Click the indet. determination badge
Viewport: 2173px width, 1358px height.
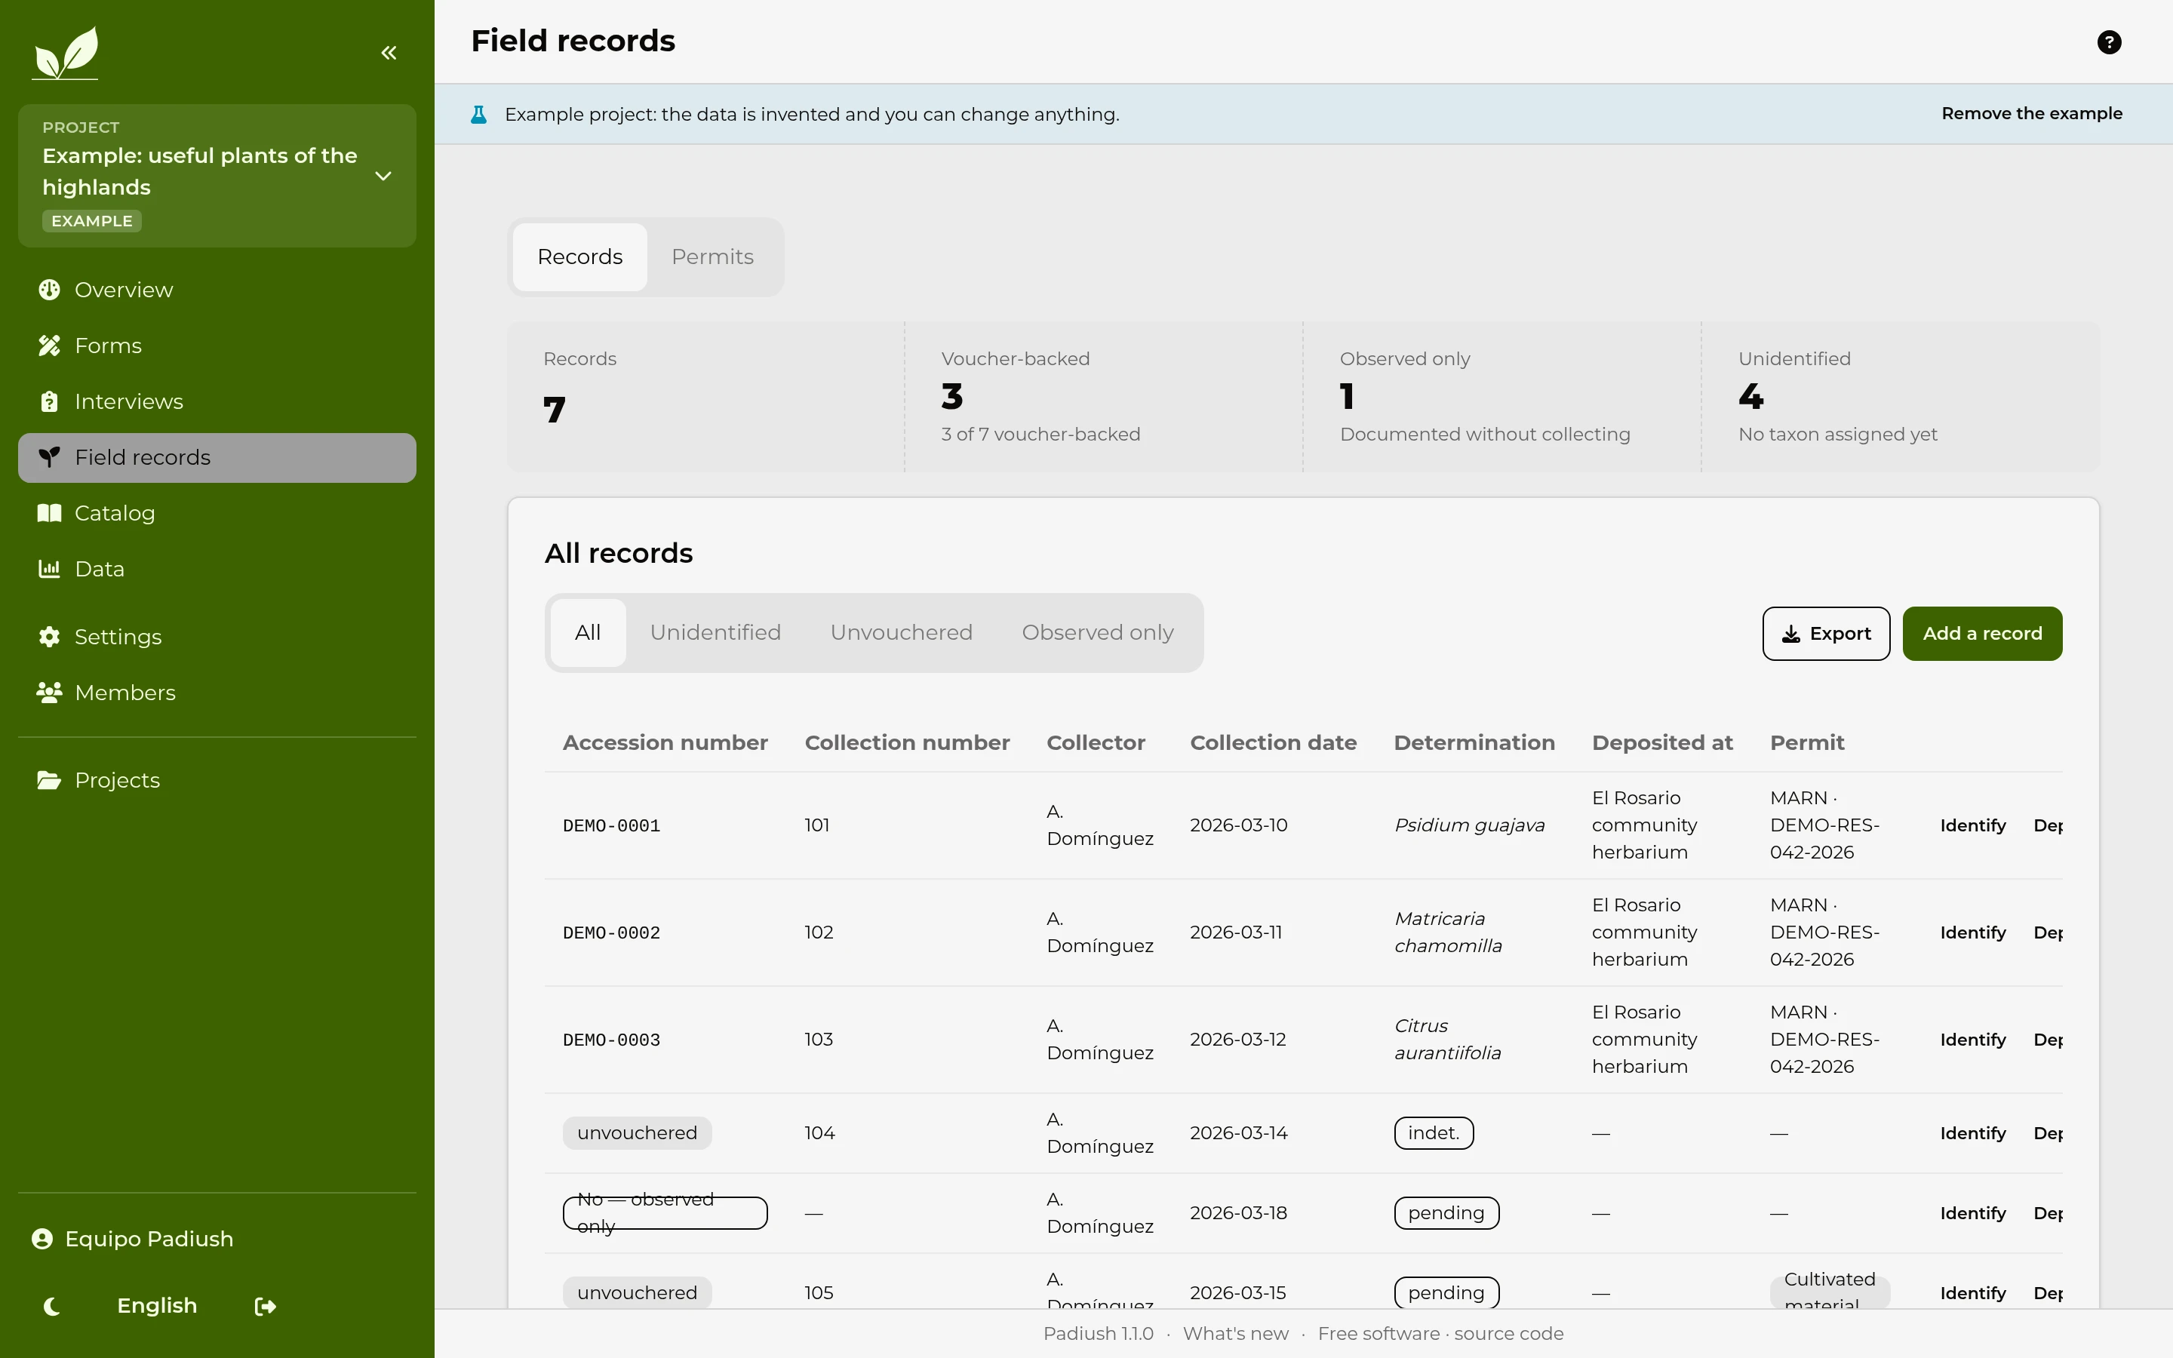pos(1434,1133)
